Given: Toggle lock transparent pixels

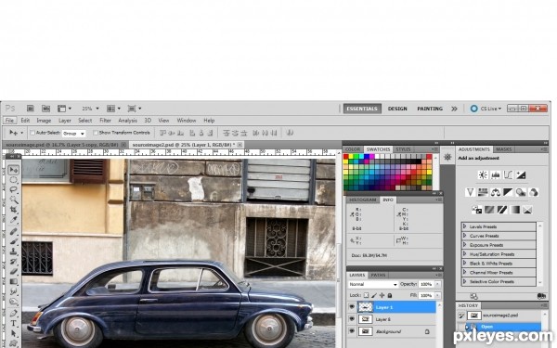Looking at the screenshot, I should 367,295.
